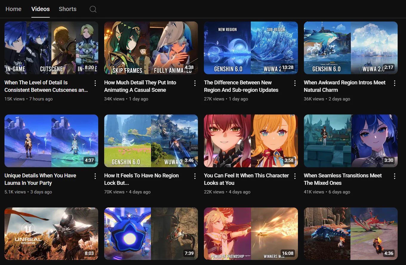
Task: Go to the Shorts tab
Action: (x=67, y=9)
